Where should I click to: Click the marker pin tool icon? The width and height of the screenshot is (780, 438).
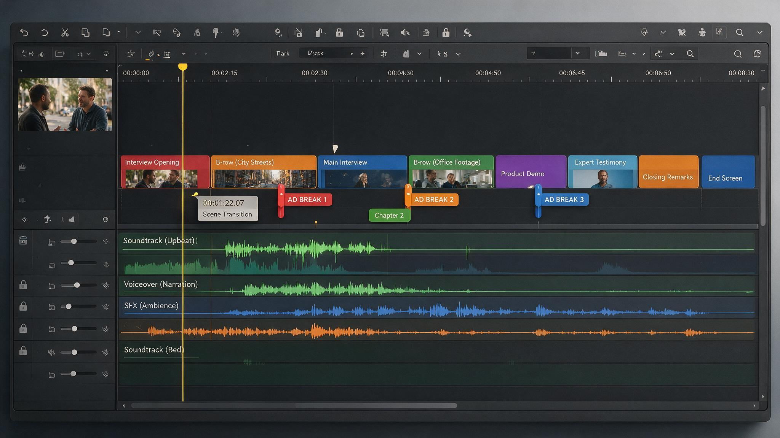[216, 33]
